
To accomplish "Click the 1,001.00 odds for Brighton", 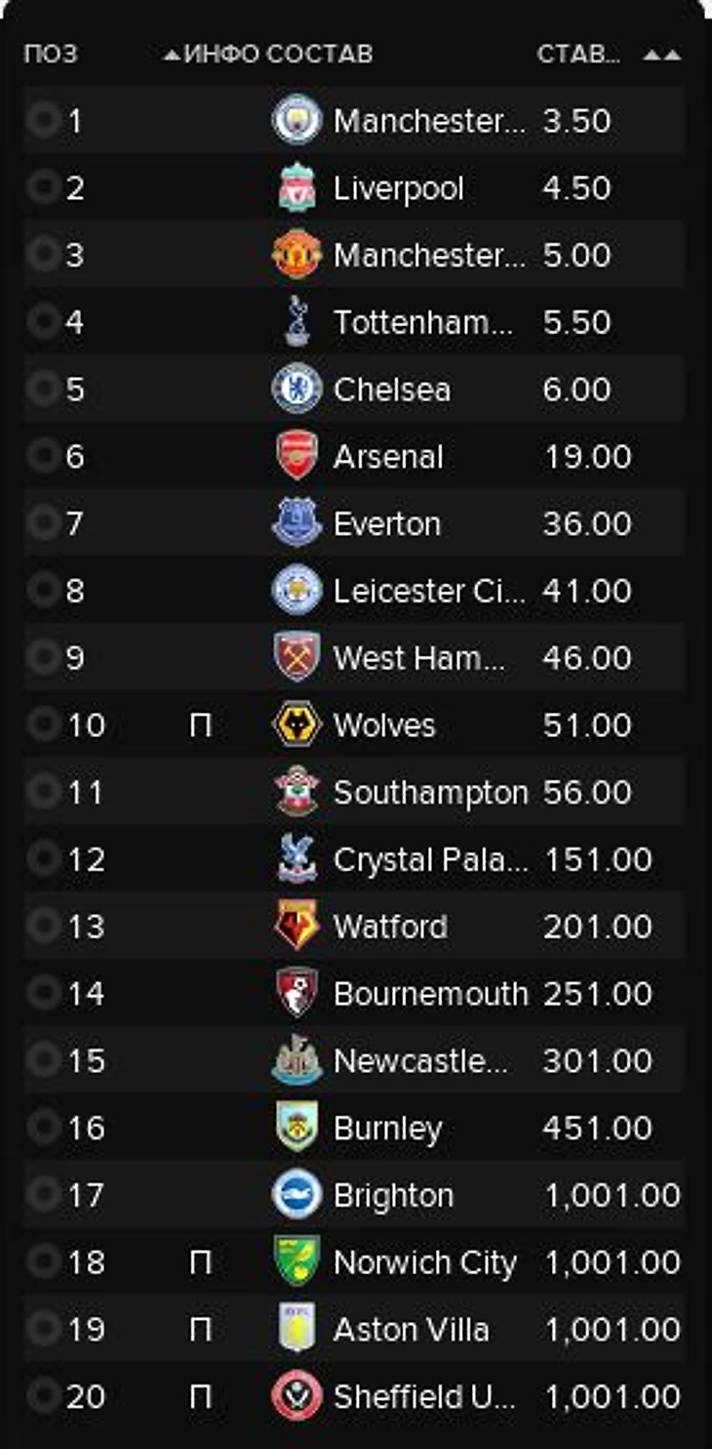I will coord(612,1195).
